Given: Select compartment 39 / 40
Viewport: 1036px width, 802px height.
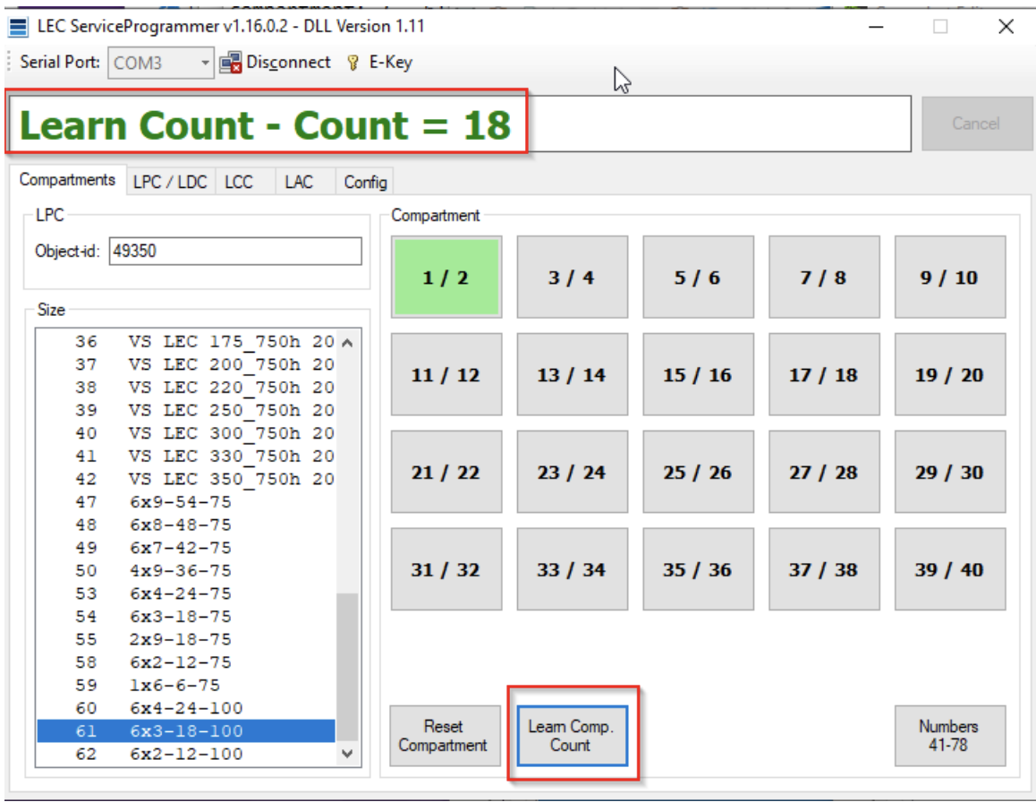Looking at the screenshot, I should [949, 570].
